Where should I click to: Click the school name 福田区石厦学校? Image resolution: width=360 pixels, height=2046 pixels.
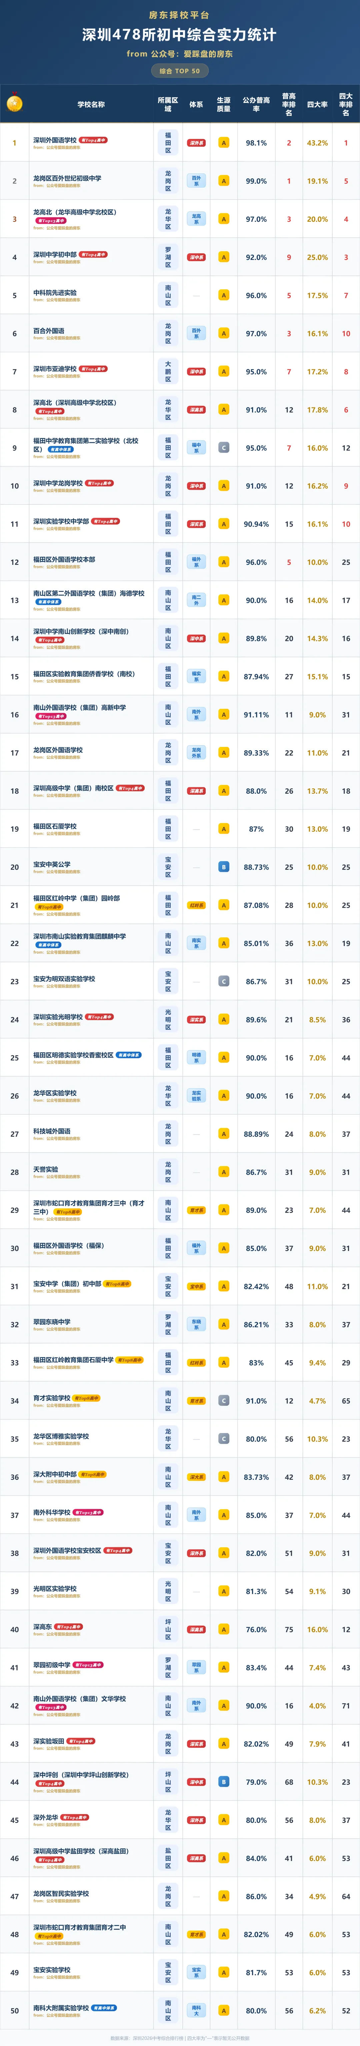[55, 826]
